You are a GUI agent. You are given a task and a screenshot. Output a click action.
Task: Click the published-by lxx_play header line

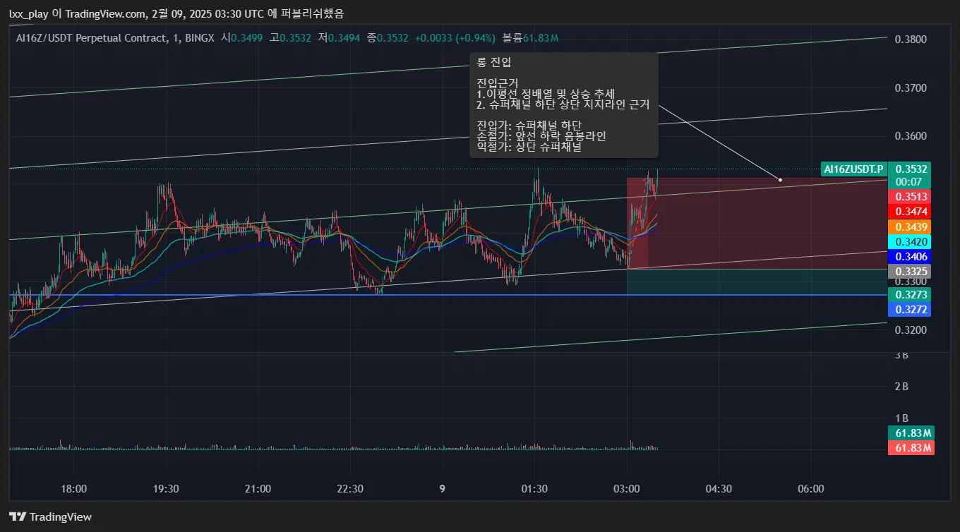[x=176, y=13]
